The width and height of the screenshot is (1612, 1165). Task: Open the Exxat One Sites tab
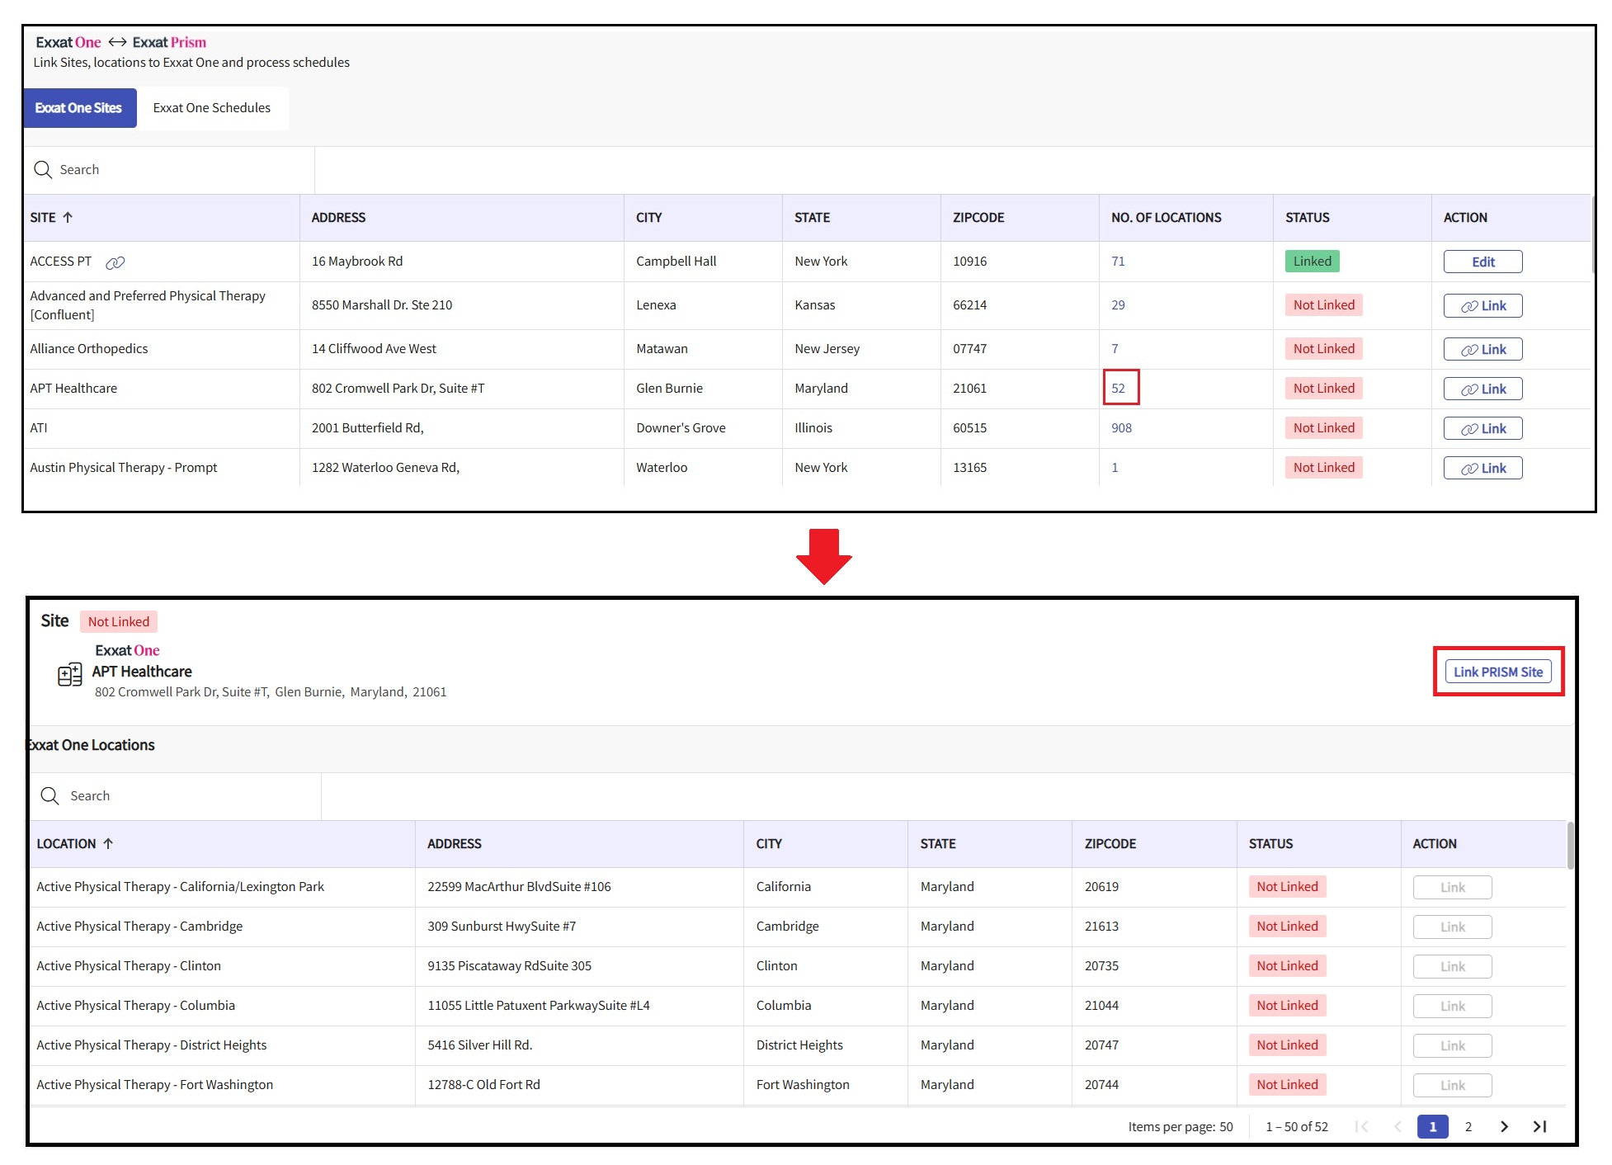tap(79, 108)
